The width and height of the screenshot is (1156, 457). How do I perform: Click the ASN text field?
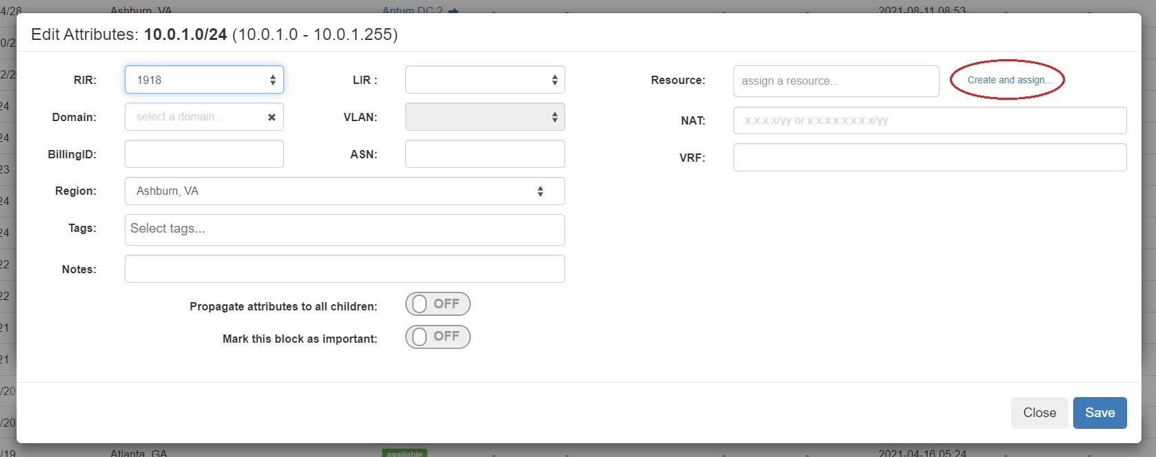[x=485, y=154]
